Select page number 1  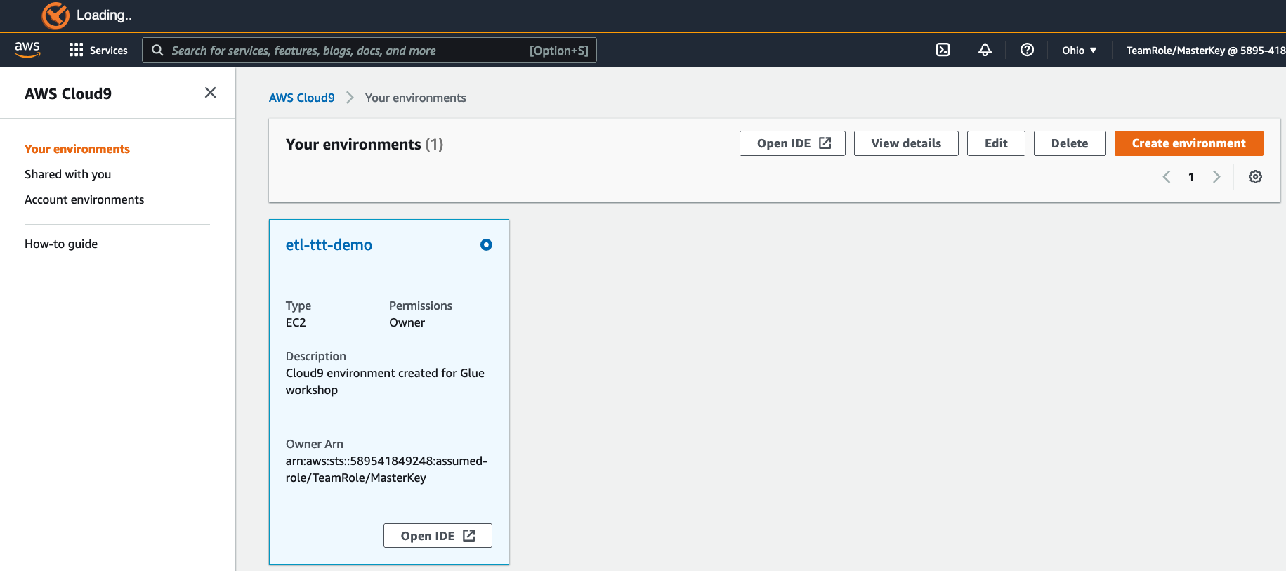(1191, 177)
